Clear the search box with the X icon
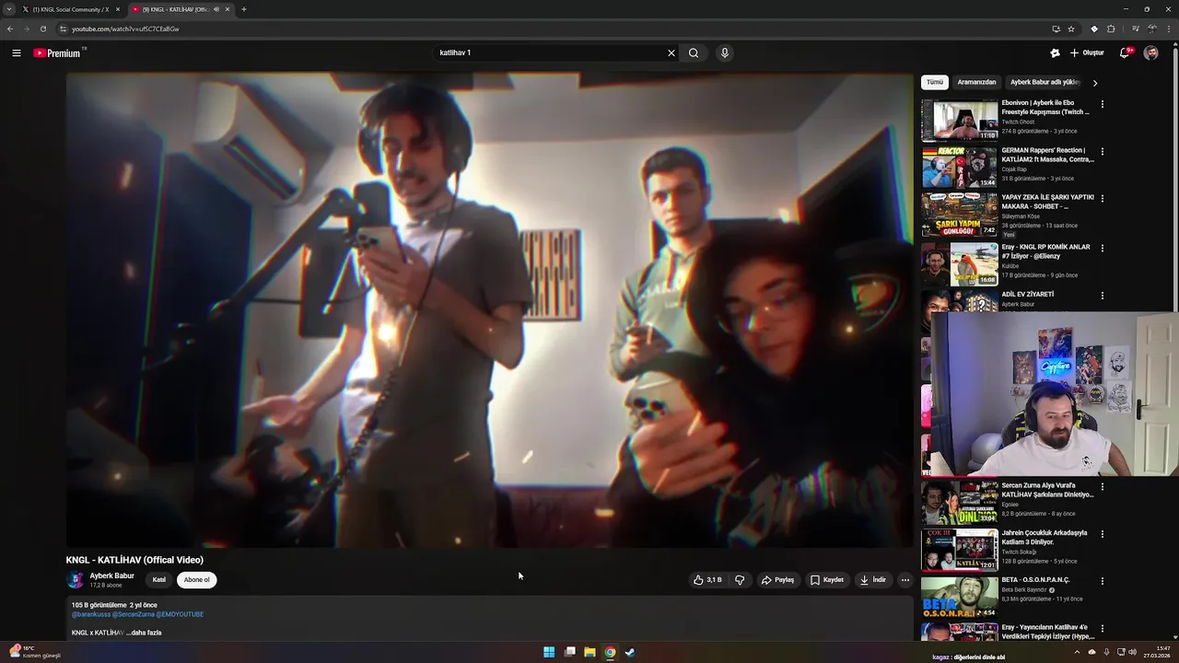The image size is (1179, 663). click(671, 53)
